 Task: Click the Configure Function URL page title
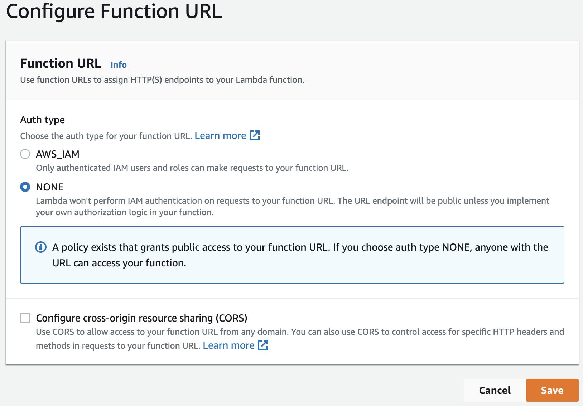(x=114, y=11)
